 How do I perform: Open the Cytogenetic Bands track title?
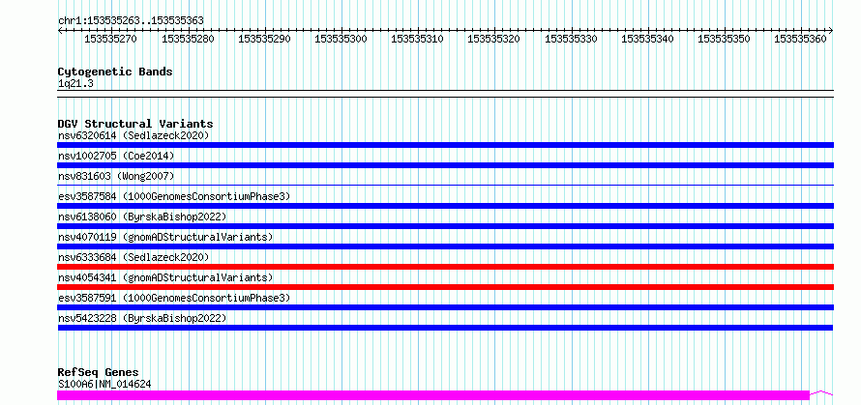115,72
